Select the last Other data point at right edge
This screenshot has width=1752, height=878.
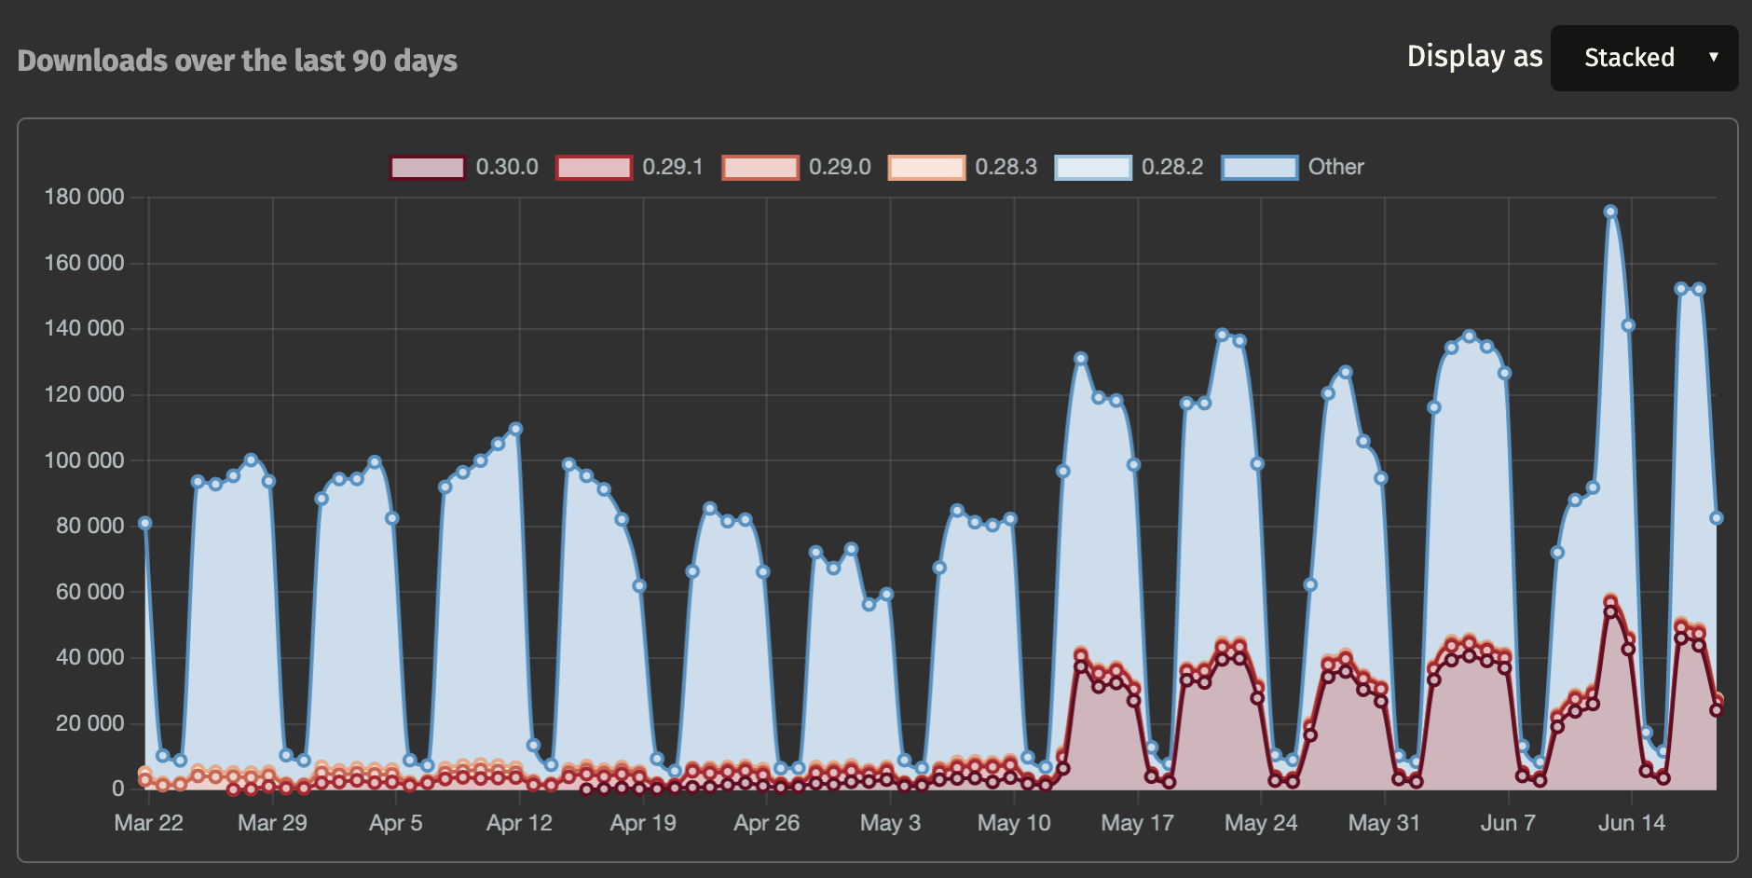1717,518
